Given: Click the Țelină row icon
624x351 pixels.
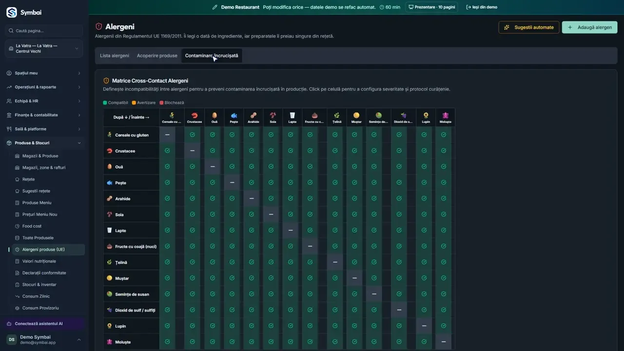Looking at the screenshot, I should click(110, 262).
